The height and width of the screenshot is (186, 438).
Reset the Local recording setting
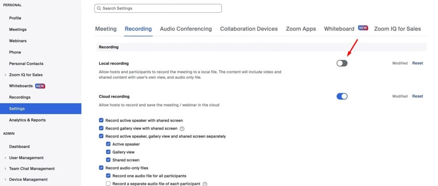tap(417, 63)
